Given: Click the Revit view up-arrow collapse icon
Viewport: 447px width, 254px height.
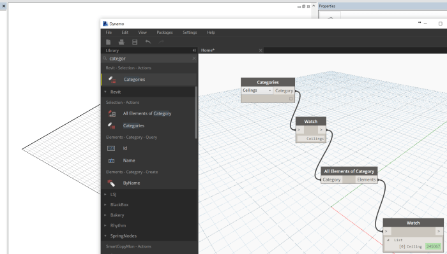Looking at the screenshot, I should 314,6.
